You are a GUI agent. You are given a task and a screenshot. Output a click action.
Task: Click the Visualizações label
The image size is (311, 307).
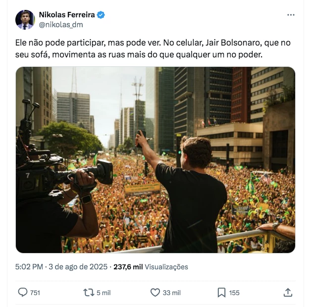pos(166,267)
